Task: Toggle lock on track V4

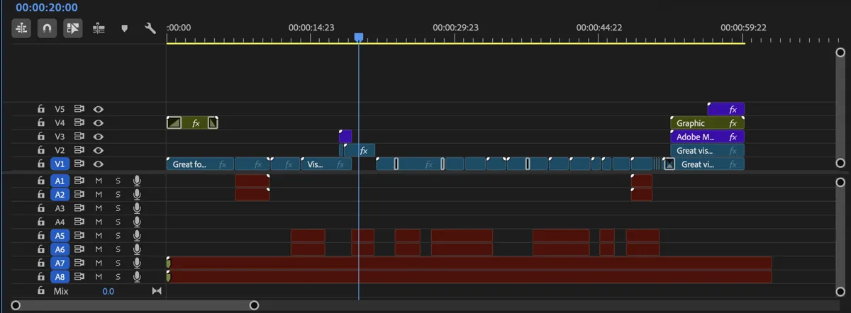Action: [x=41, y=123]
